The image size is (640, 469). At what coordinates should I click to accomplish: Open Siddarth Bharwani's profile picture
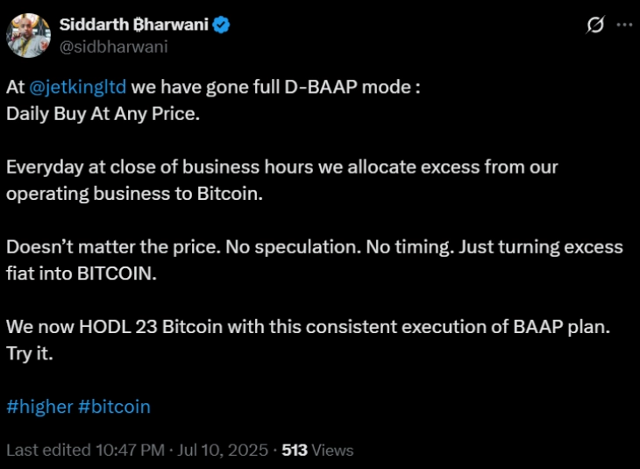[26, 35]
